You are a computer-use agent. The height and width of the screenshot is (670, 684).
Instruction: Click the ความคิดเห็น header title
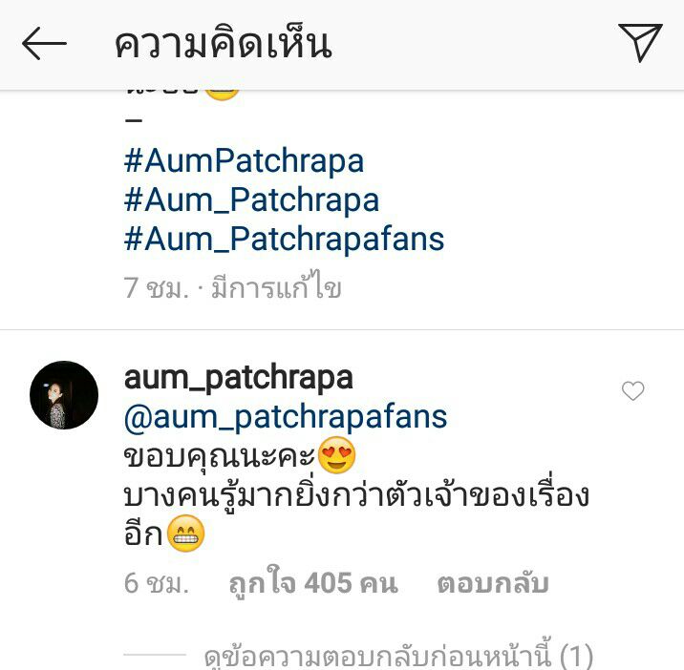224,44
